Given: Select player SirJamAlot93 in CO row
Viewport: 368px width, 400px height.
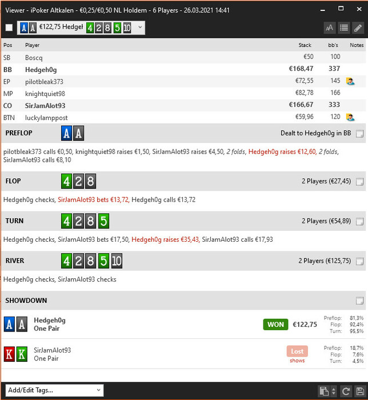Looking at the screenshot, I should point(183,105).
